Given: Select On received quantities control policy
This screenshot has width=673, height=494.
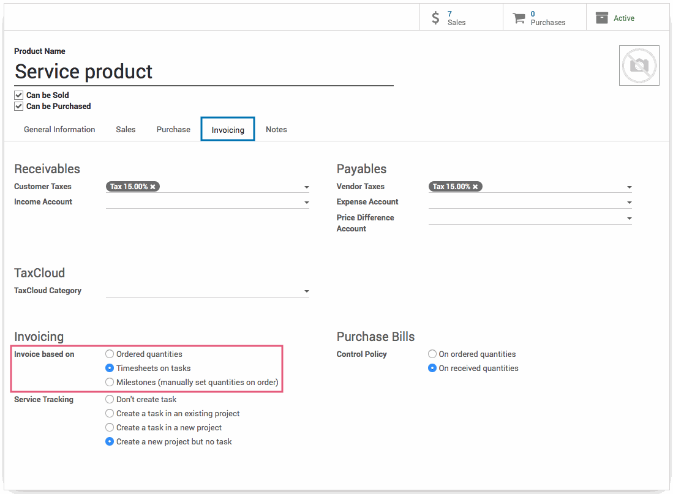Looking at the screenshot, I should 432,368.
